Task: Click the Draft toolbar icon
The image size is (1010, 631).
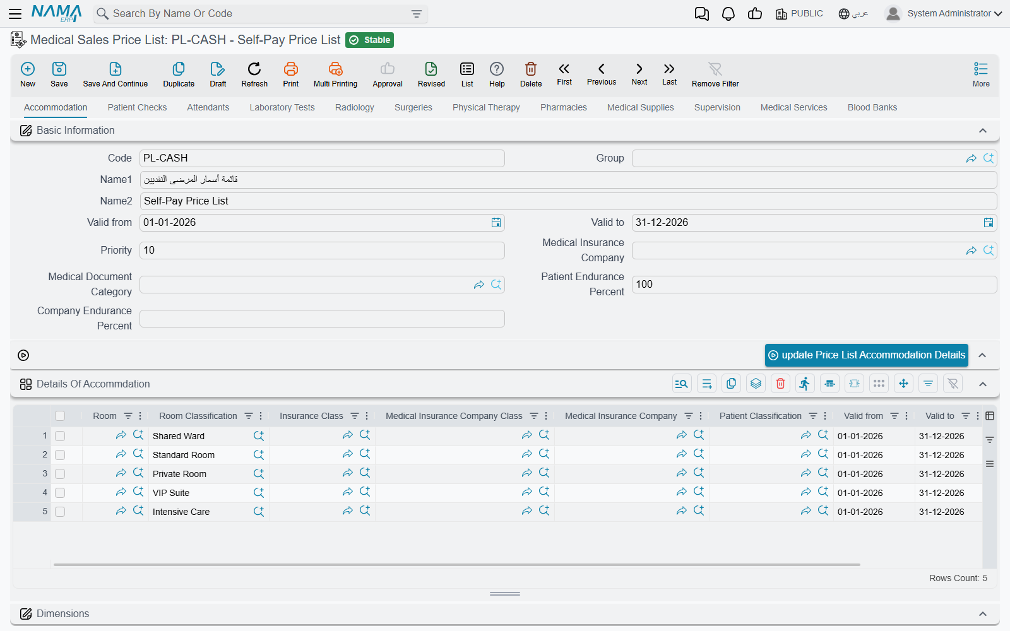Action: (218, 74)
